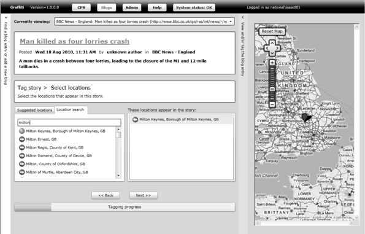Open the Admin menu

coord(132,7)
